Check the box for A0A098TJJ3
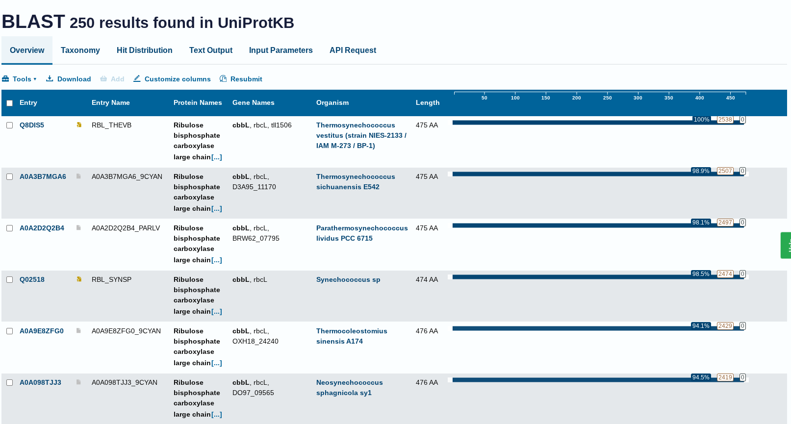791x424 pixels. pyautogui.click(x=9, y=382)
